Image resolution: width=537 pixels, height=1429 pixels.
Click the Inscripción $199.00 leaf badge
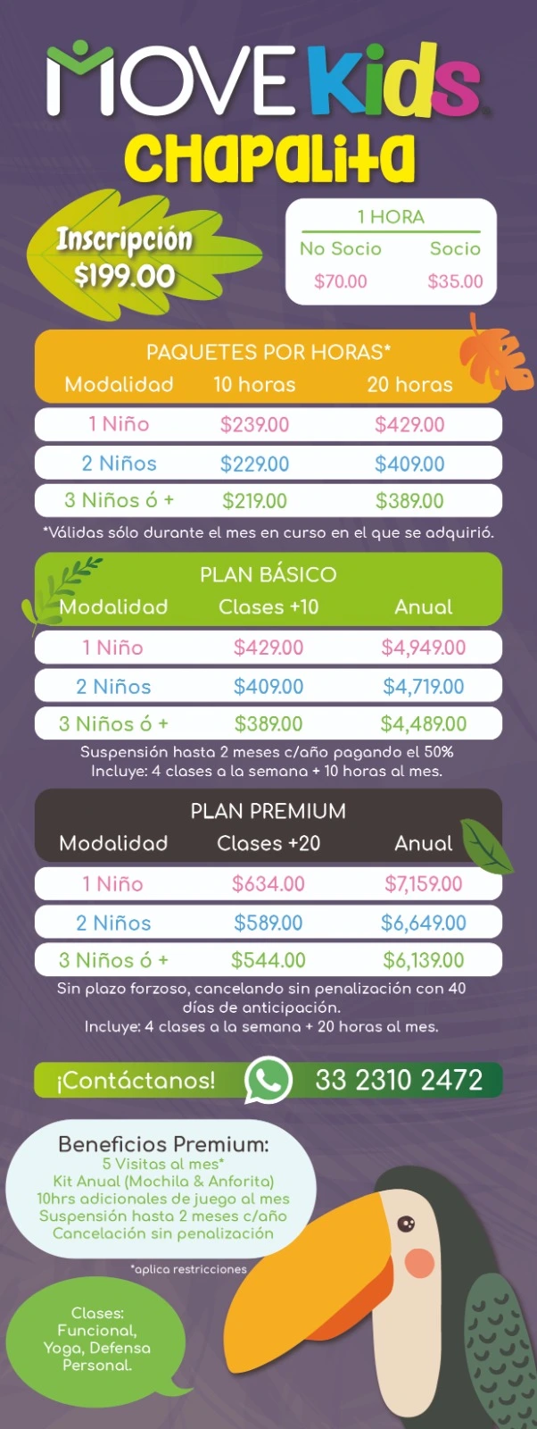[x=125, y=257]
